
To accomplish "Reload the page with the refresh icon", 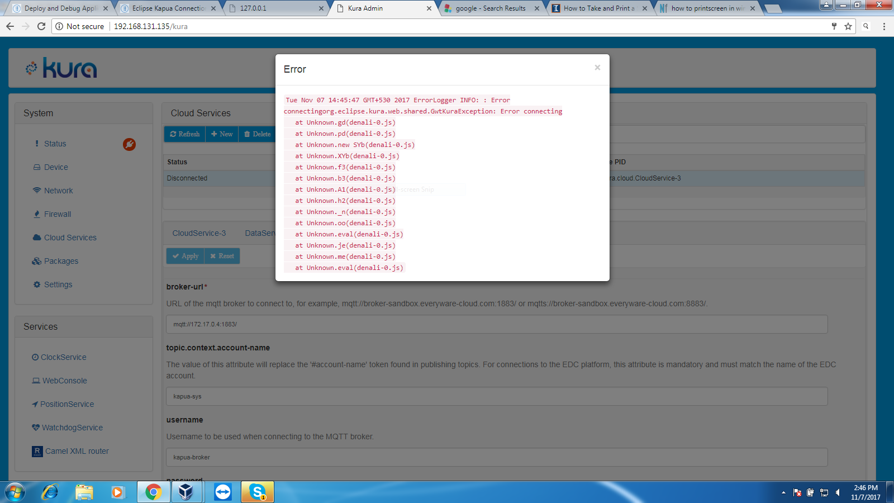I will click(41, 26).
